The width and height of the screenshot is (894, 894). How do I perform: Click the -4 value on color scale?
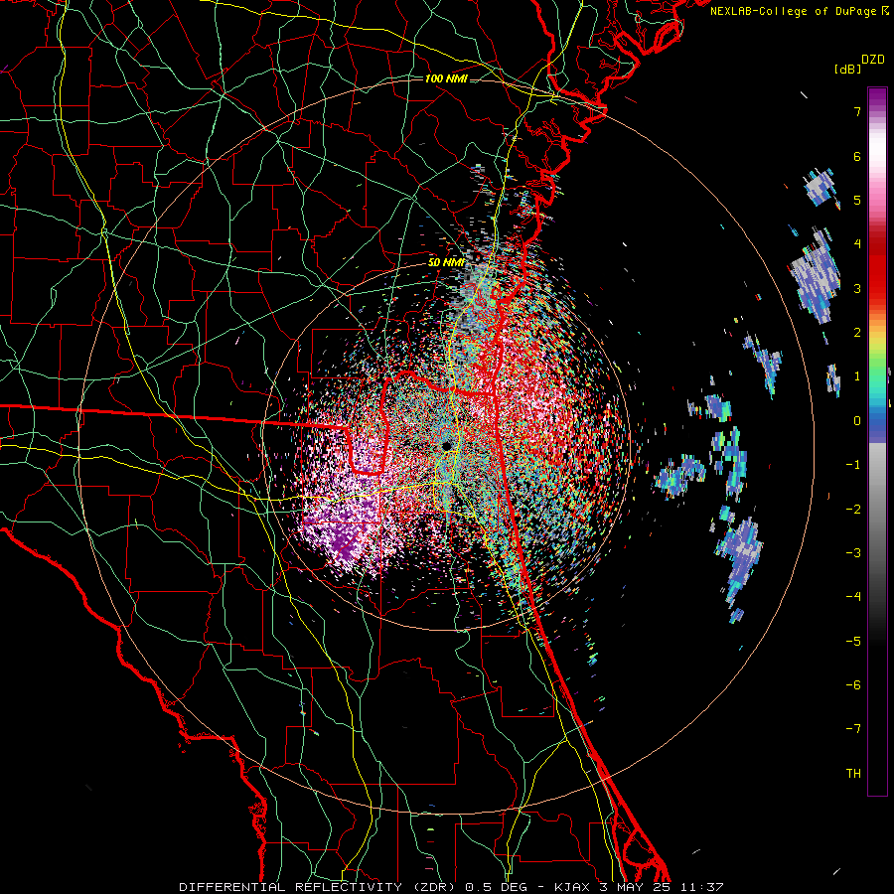point(853,597)
